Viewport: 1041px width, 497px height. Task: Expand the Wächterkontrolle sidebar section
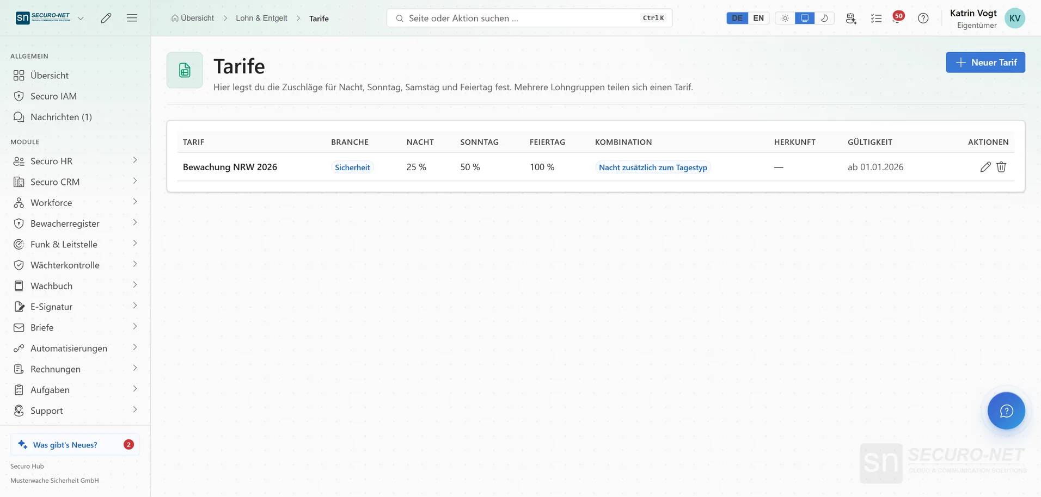(75, 265)
